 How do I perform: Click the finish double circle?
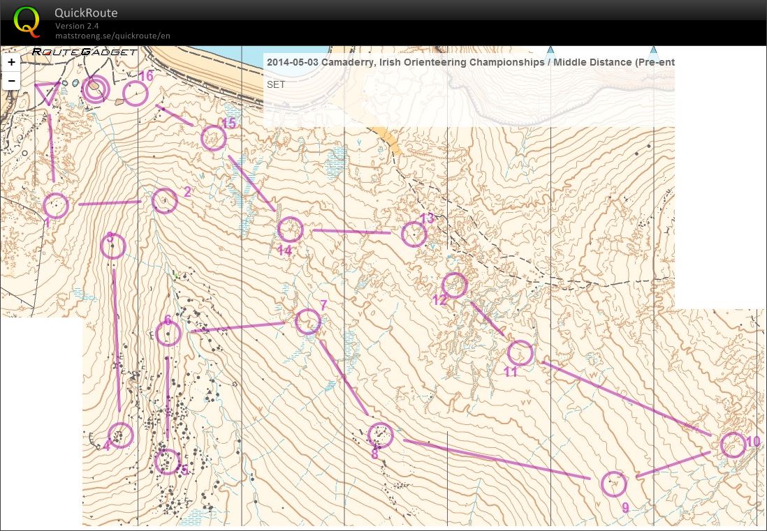point(95,89)
